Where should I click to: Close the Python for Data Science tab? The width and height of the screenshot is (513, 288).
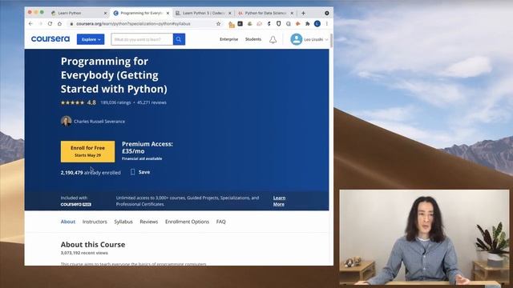coord(292,13)
